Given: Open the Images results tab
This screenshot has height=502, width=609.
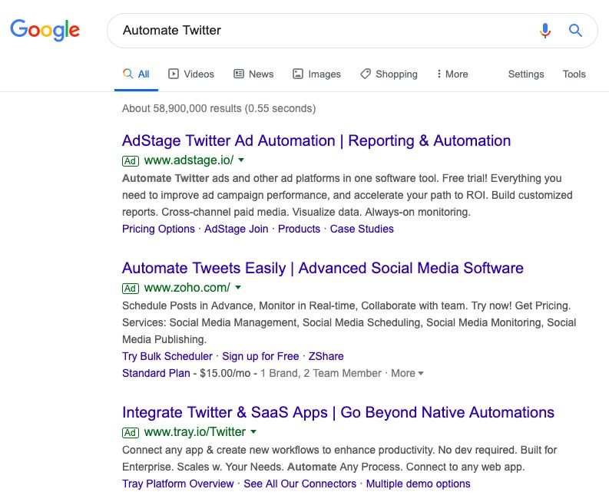Looking at the screenshot, I should point(316,74).
